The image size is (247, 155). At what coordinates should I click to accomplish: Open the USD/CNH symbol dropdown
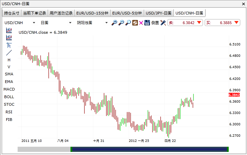(20, 23)
